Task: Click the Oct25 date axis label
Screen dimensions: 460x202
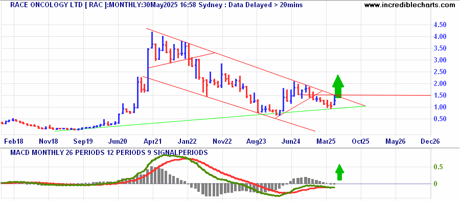Action: tap(360, 142)
